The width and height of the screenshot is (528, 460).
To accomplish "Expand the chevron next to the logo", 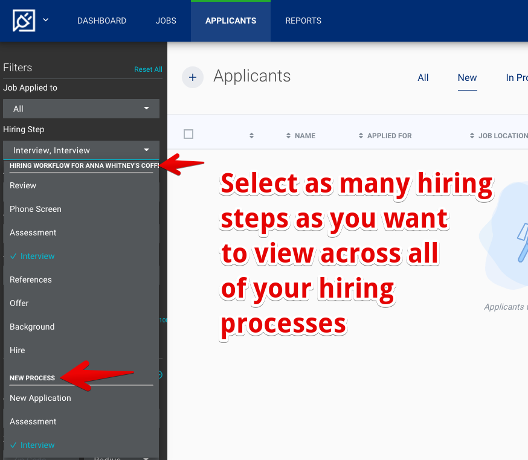I will point(45,20).
